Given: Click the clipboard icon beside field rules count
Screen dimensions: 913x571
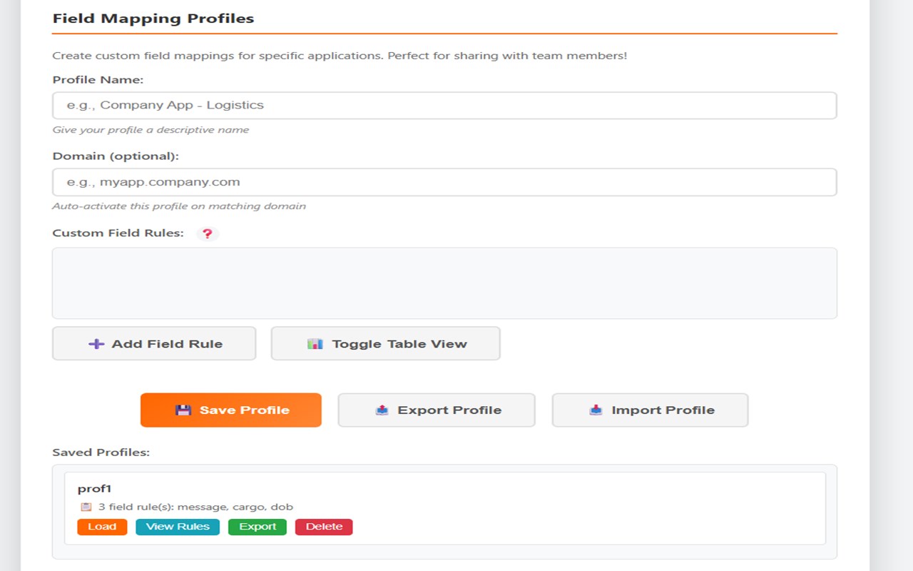Looking at the screenshot, I should click(86, 507).
